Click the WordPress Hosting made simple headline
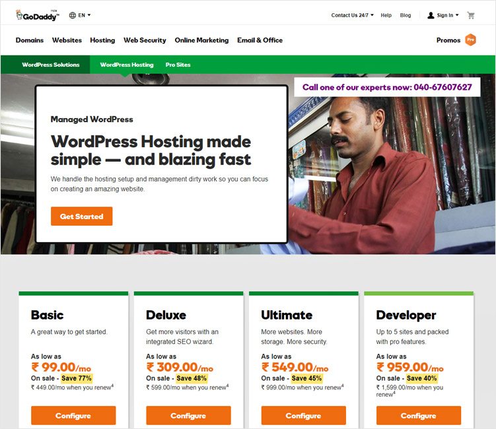 [151, 150]
